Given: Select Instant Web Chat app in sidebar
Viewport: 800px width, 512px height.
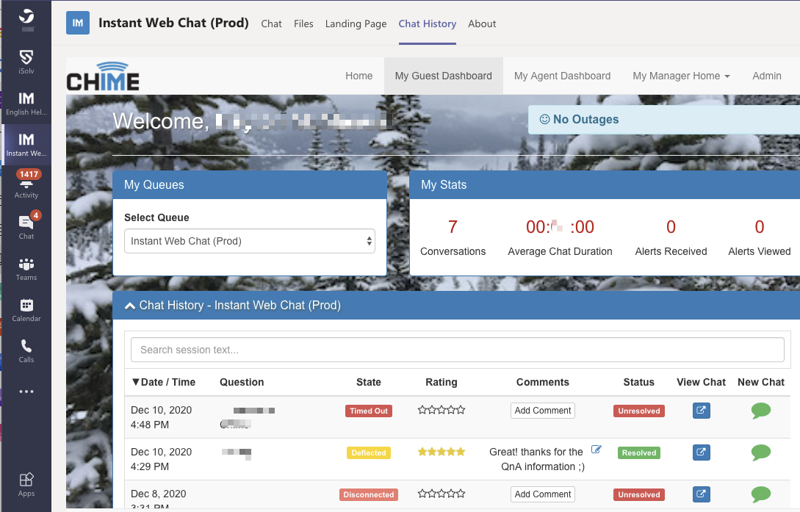Looking at the screenshot, I should coord(26,144).
